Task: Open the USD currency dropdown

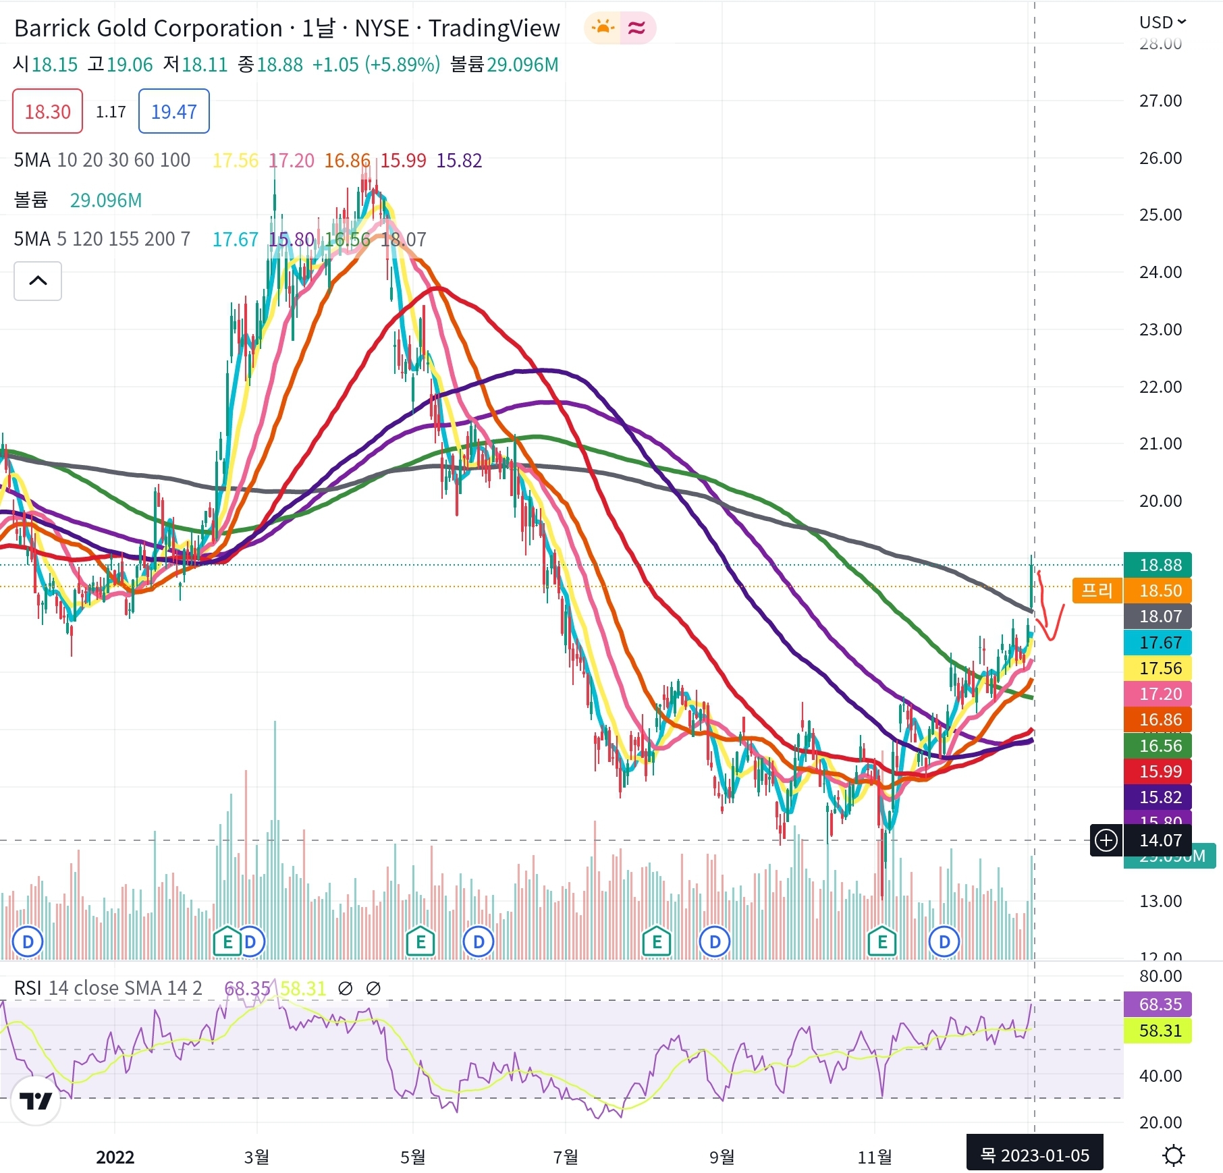Action: pos(1162,22)
